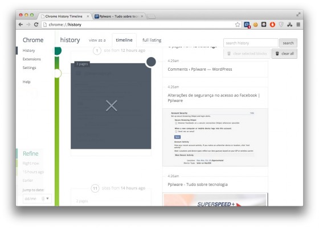Screen dimensions: 319x228
Task: Bookmark this page with the star icon
Action: click(x=238, y=25)
